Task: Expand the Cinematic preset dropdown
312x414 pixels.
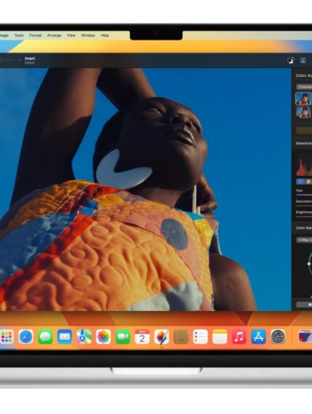Action: 304,87
